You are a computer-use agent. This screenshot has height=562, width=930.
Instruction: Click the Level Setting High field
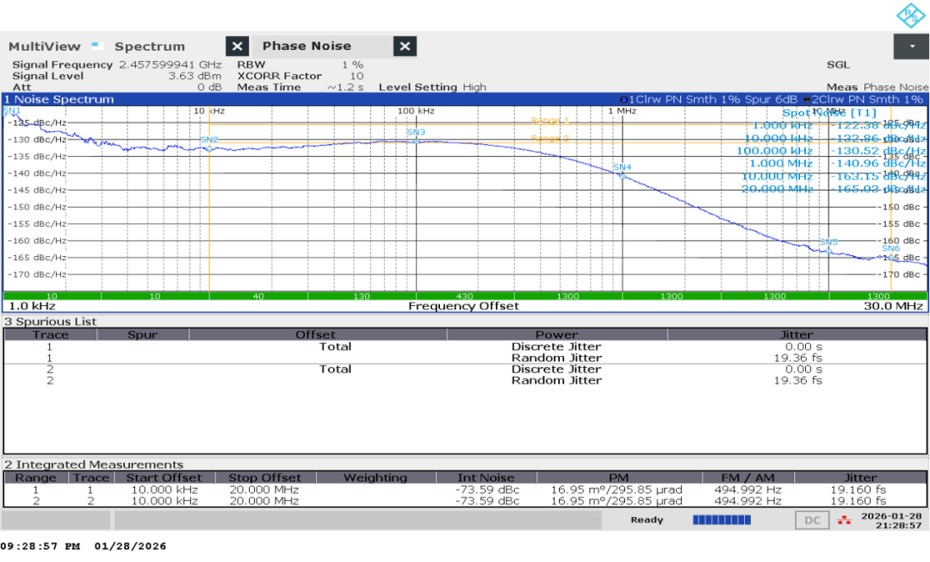tap(432, 87)
